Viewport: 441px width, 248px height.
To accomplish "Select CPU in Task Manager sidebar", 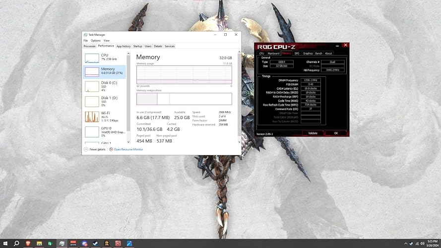I will coord(104,58).
